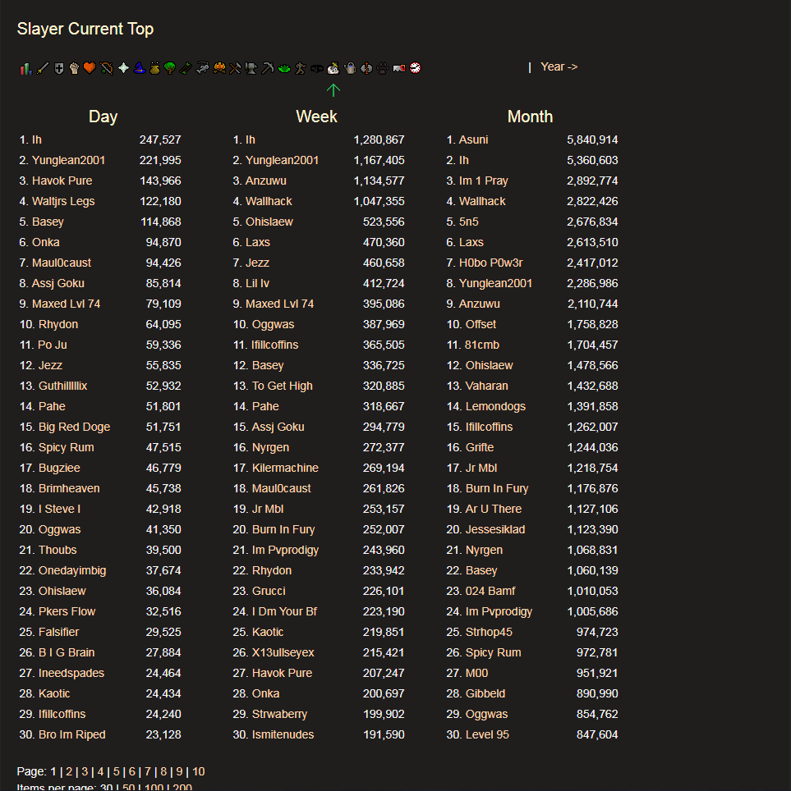Open page 3 of results
The height and width of the screenshot is (791, 791).
(85, 771)
